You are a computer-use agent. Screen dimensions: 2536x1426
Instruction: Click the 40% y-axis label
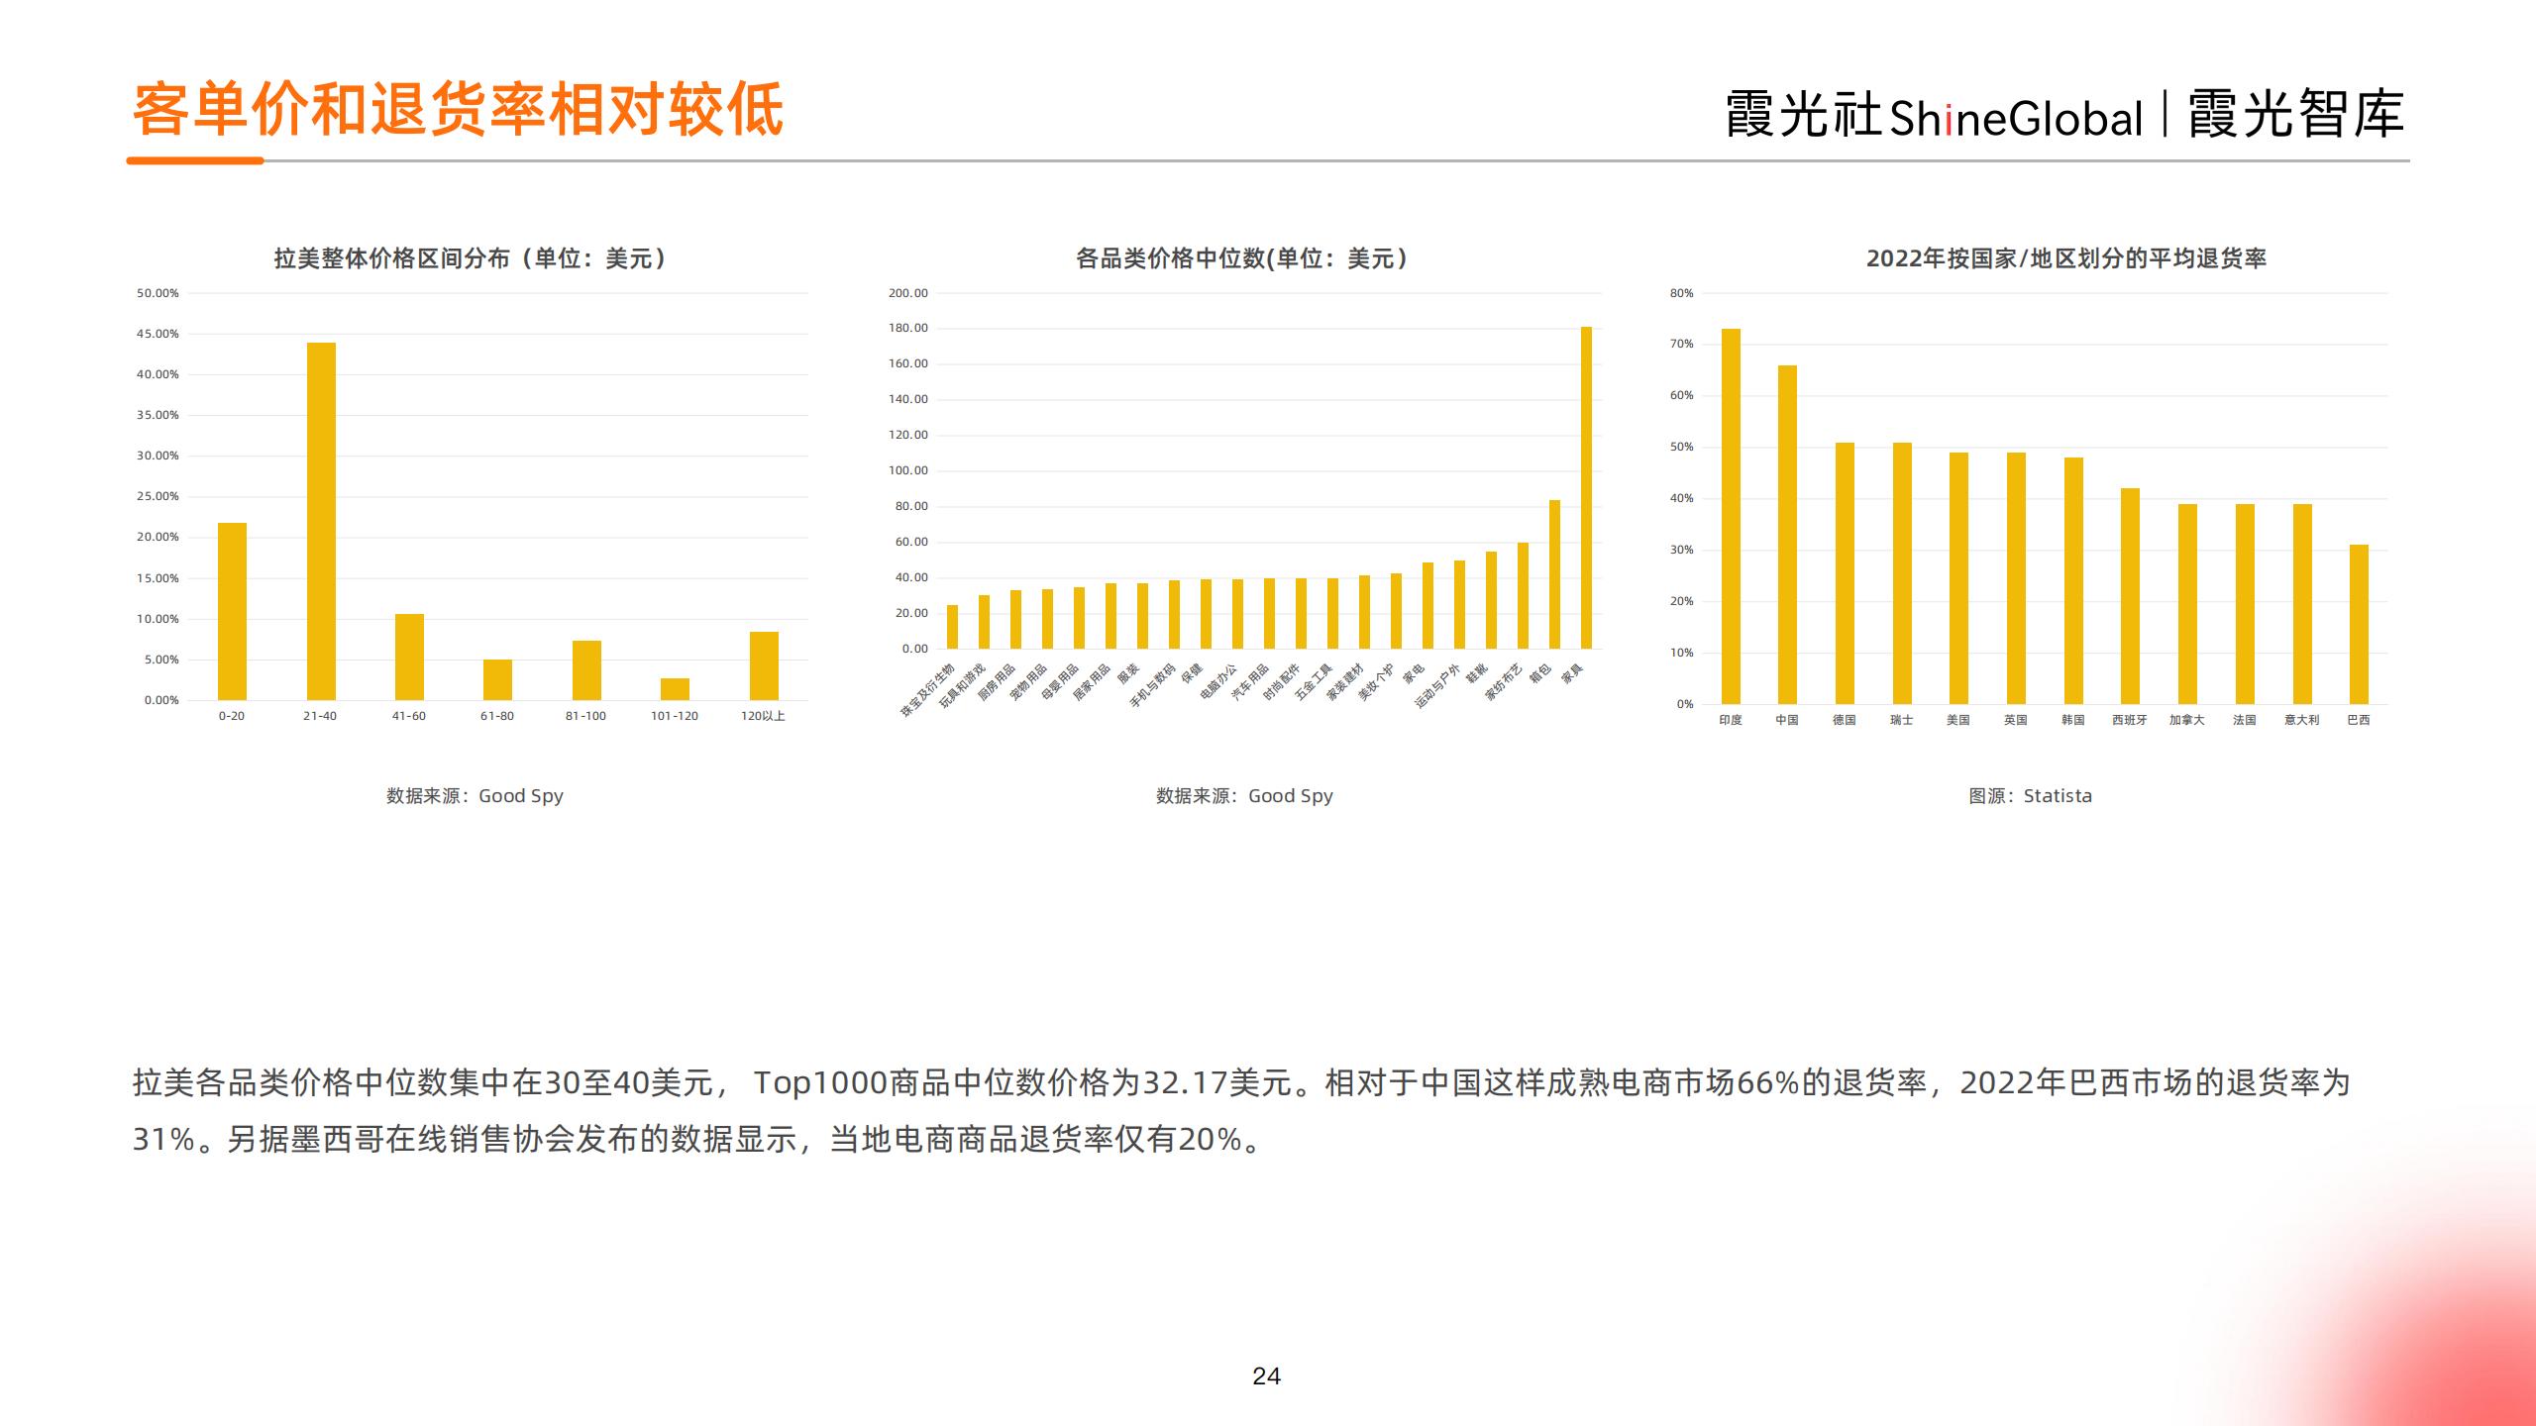(1682, 498)
